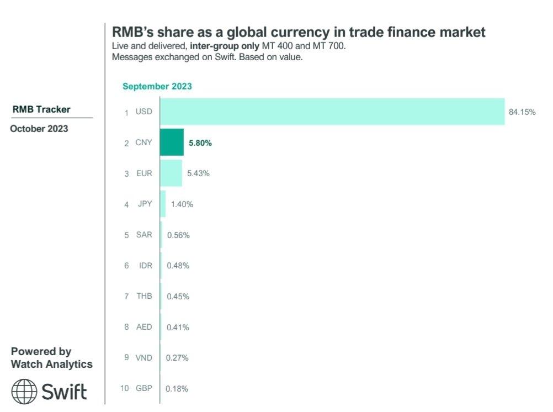Click the Swift wordmark text
The width and height of the screenshot is (553, 412).
pyautogui.click(x=65, y=392)
